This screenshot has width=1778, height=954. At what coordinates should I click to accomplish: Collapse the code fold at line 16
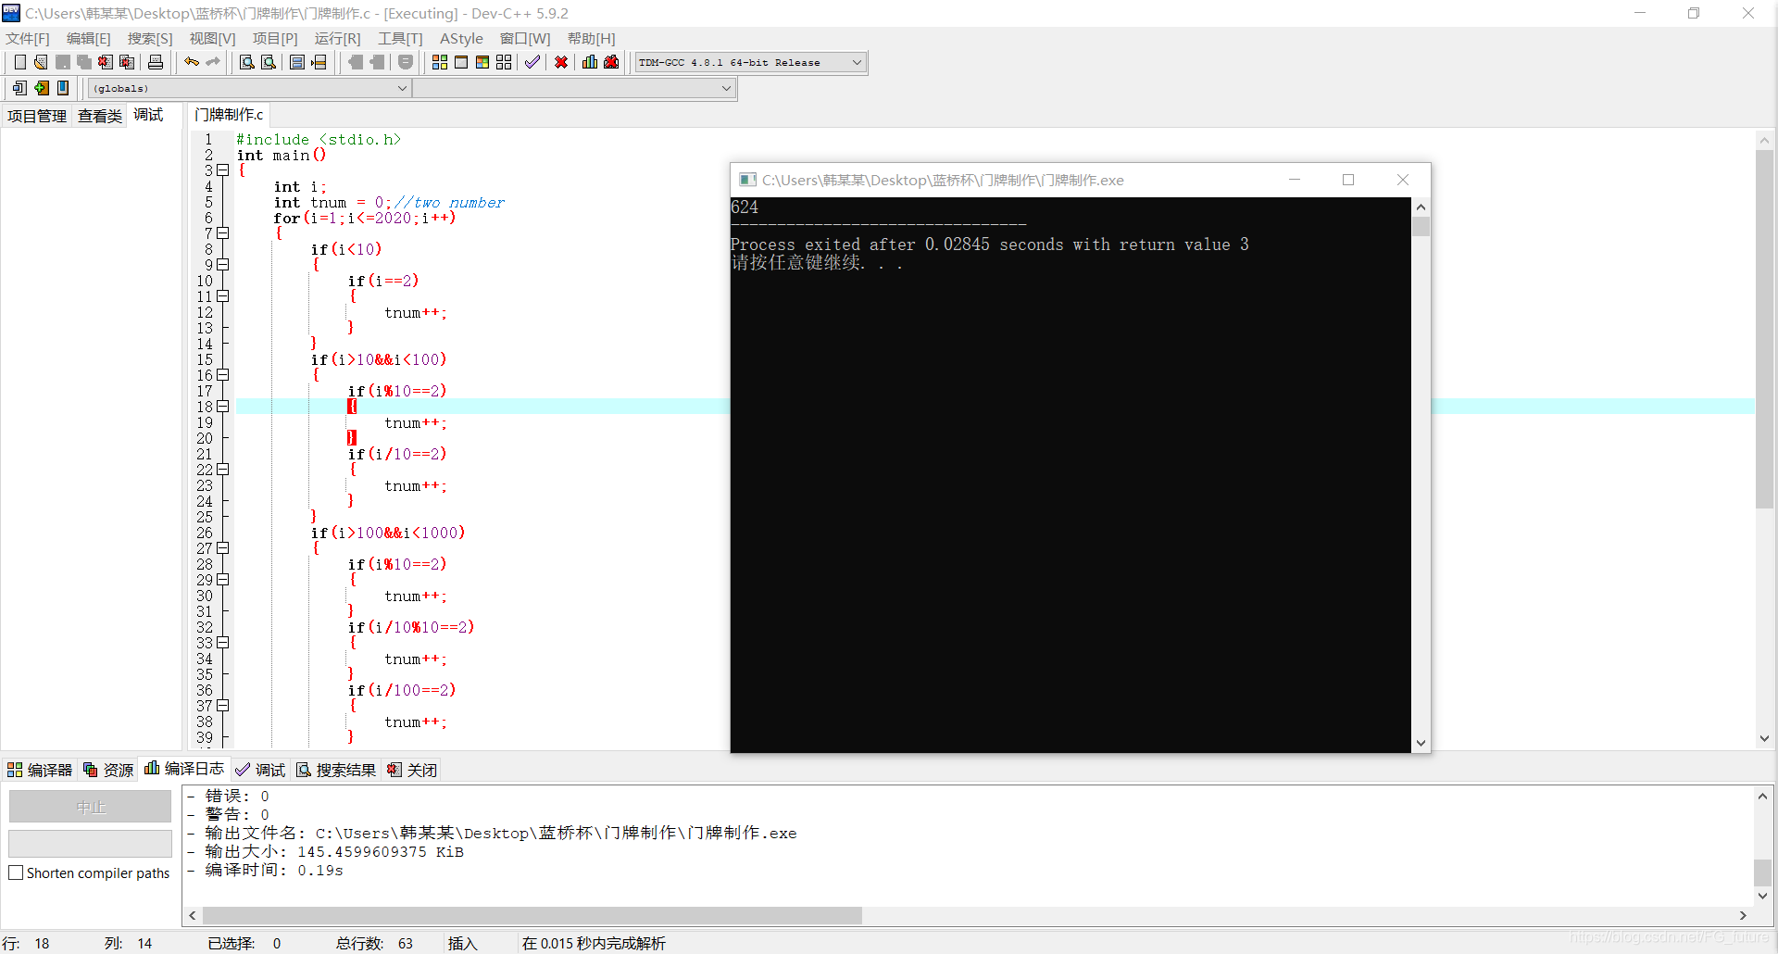tap(223, 375)
